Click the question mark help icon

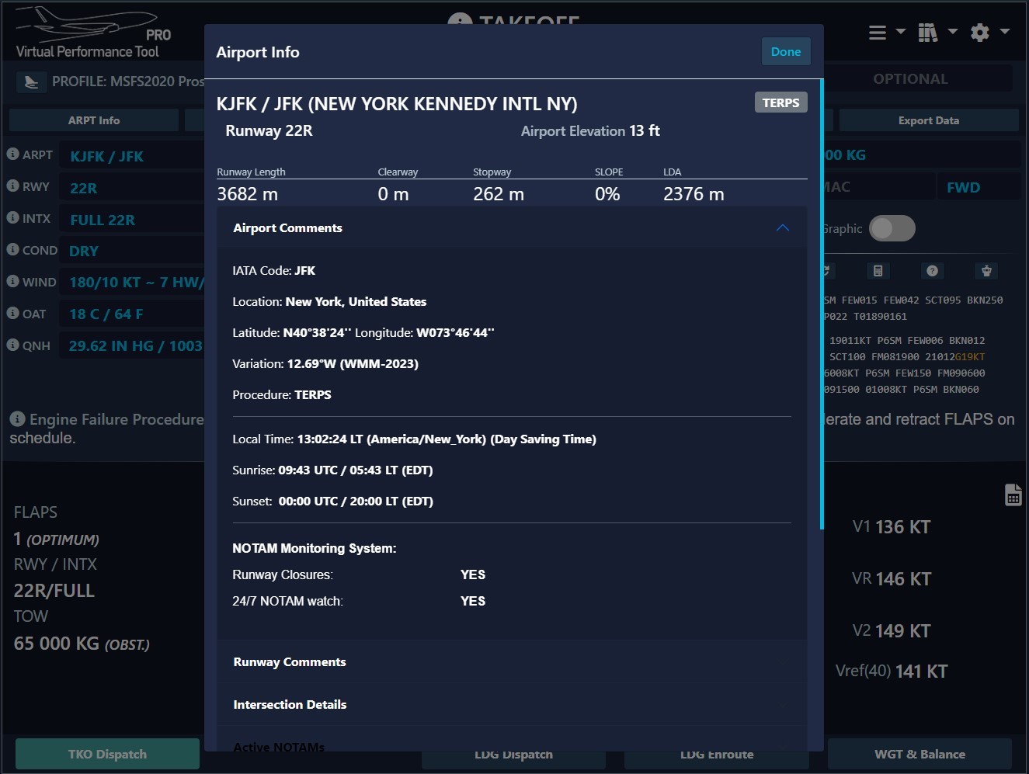pyautogui.click(x=932, y=271)
